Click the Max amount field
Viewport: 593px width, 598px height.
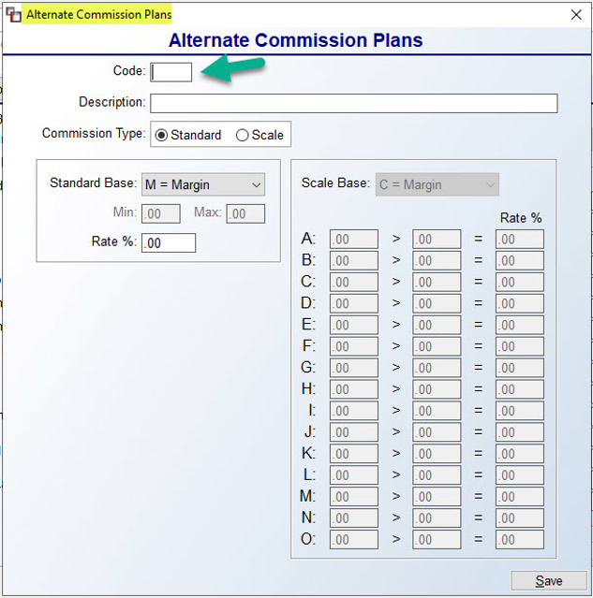(x=245, y=213)
